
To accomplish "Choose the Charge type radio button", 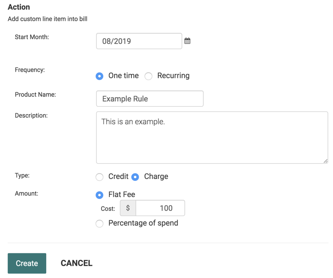I will [135, 177].
